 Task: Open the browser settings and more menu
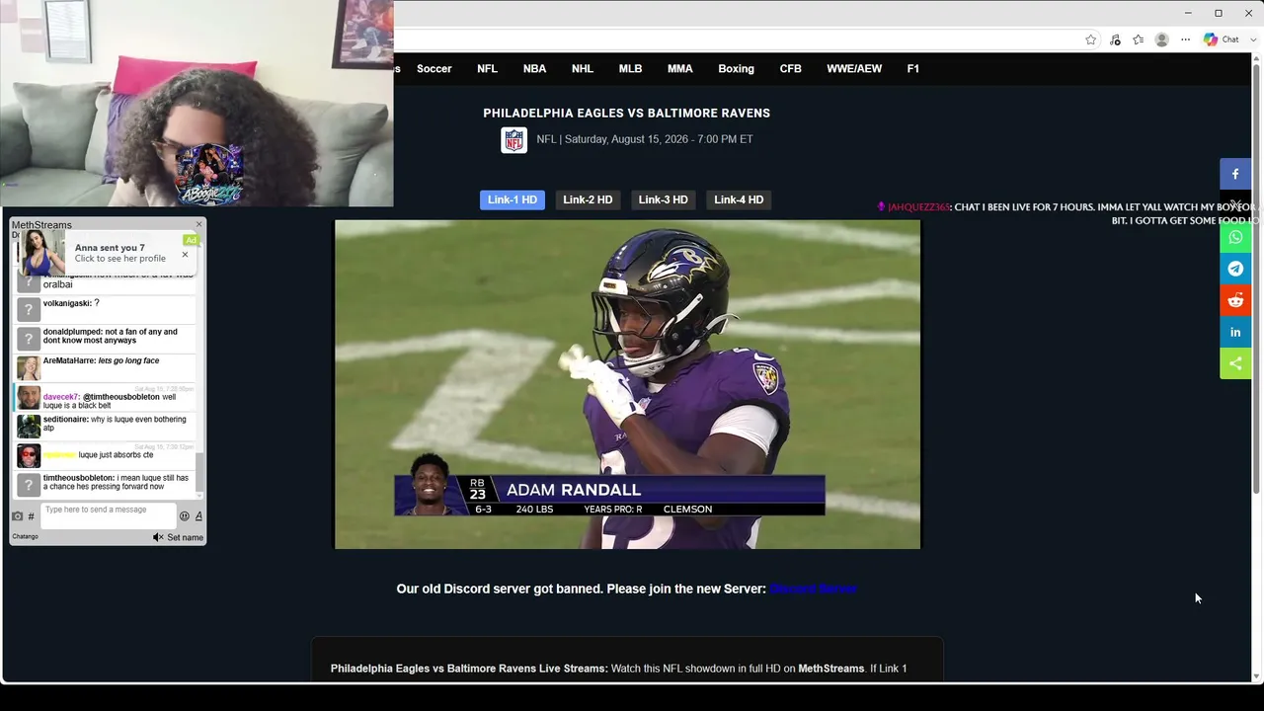tap(1186, 39)
